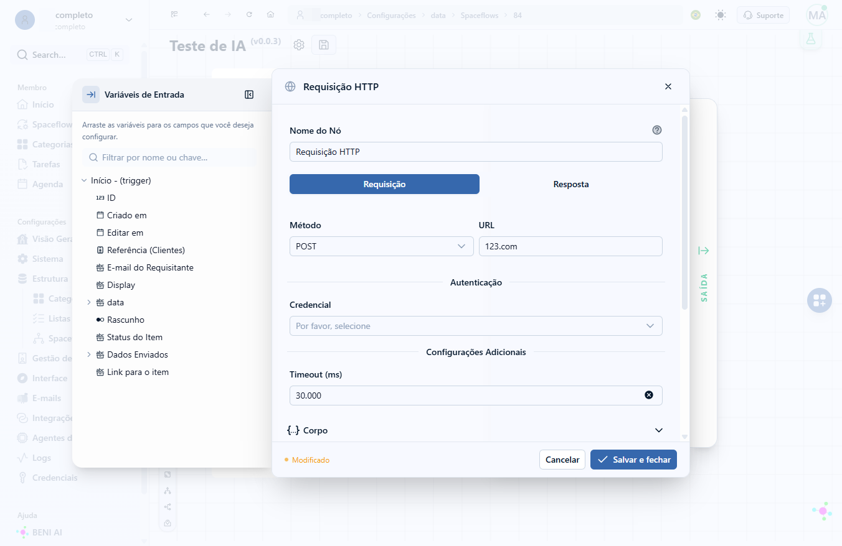
Task: Click the sidebar layout toggle icon in the top bar
Action: (x=174, y=14)
